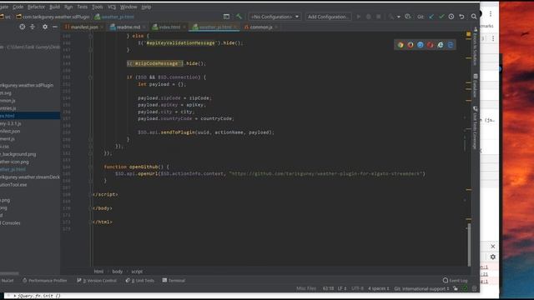The image size is (534, 300).
Task: Open Safari browser preview icon in editor
Action: [421, 45]
